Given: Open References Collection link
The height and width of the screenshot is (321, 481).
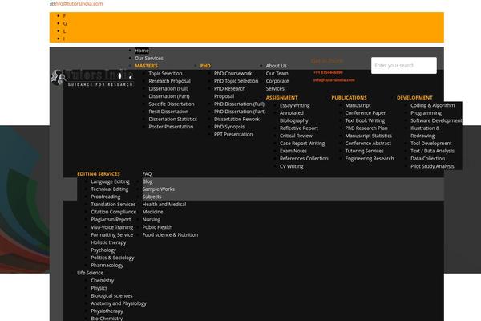Looking at the screenshot, I should 304,159.
